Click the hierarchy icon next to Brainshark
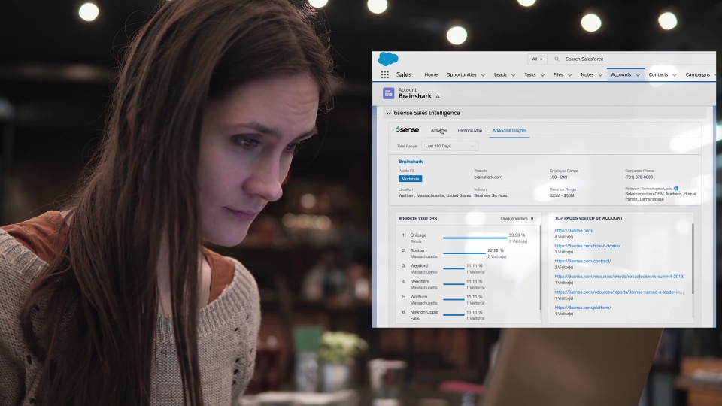The height and width of the screenshot is (406, 722). pyautogui.click(x=438, y=97)
